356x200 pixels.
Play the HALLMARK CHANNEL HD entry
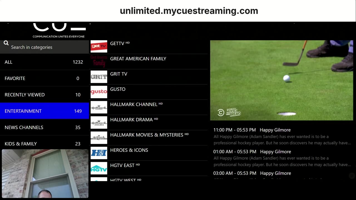pyautogui.click(x=149, y=107)
